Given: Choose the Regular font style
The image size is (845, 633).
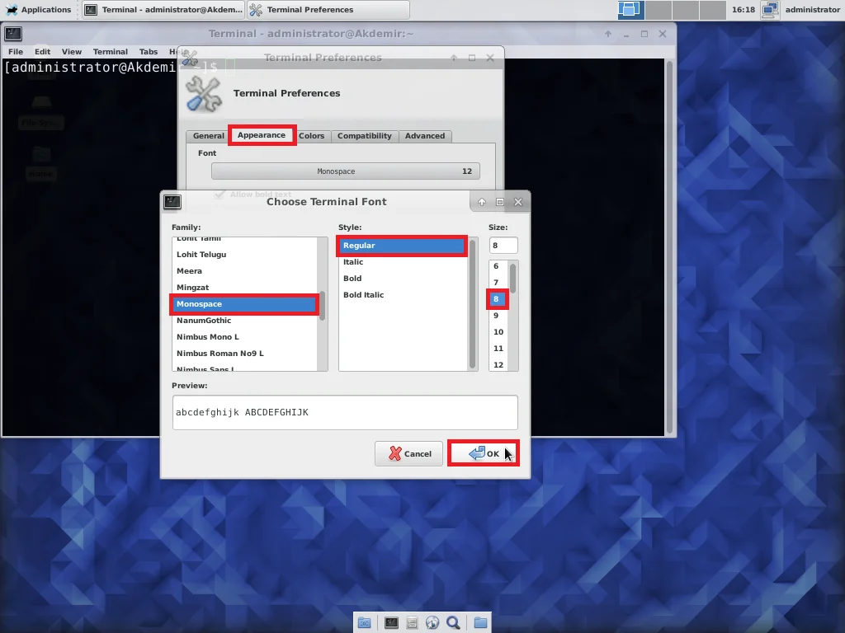Looking at the screenshot, I should [x=402, y=246].
